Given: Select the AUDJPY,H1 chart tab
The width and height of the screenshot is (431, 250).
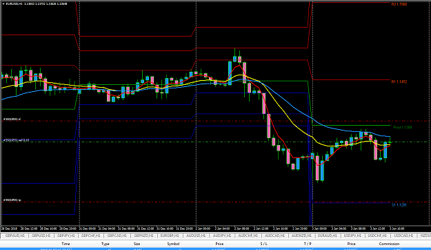Looking at the screenshot, I should click(x=221, y=235).
